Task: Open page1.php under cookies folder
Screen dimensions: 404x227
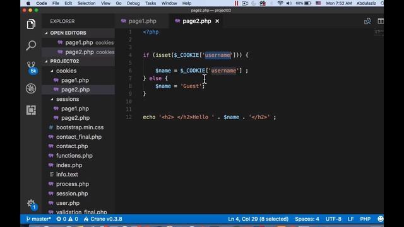Action: (78, 80)
